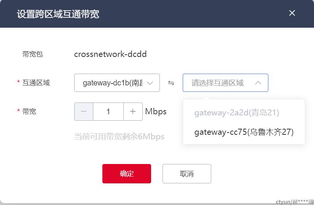Open the gateway-dc1b(南昌) region dropdown
Screen dimensions: 314x205
(117, 83)
